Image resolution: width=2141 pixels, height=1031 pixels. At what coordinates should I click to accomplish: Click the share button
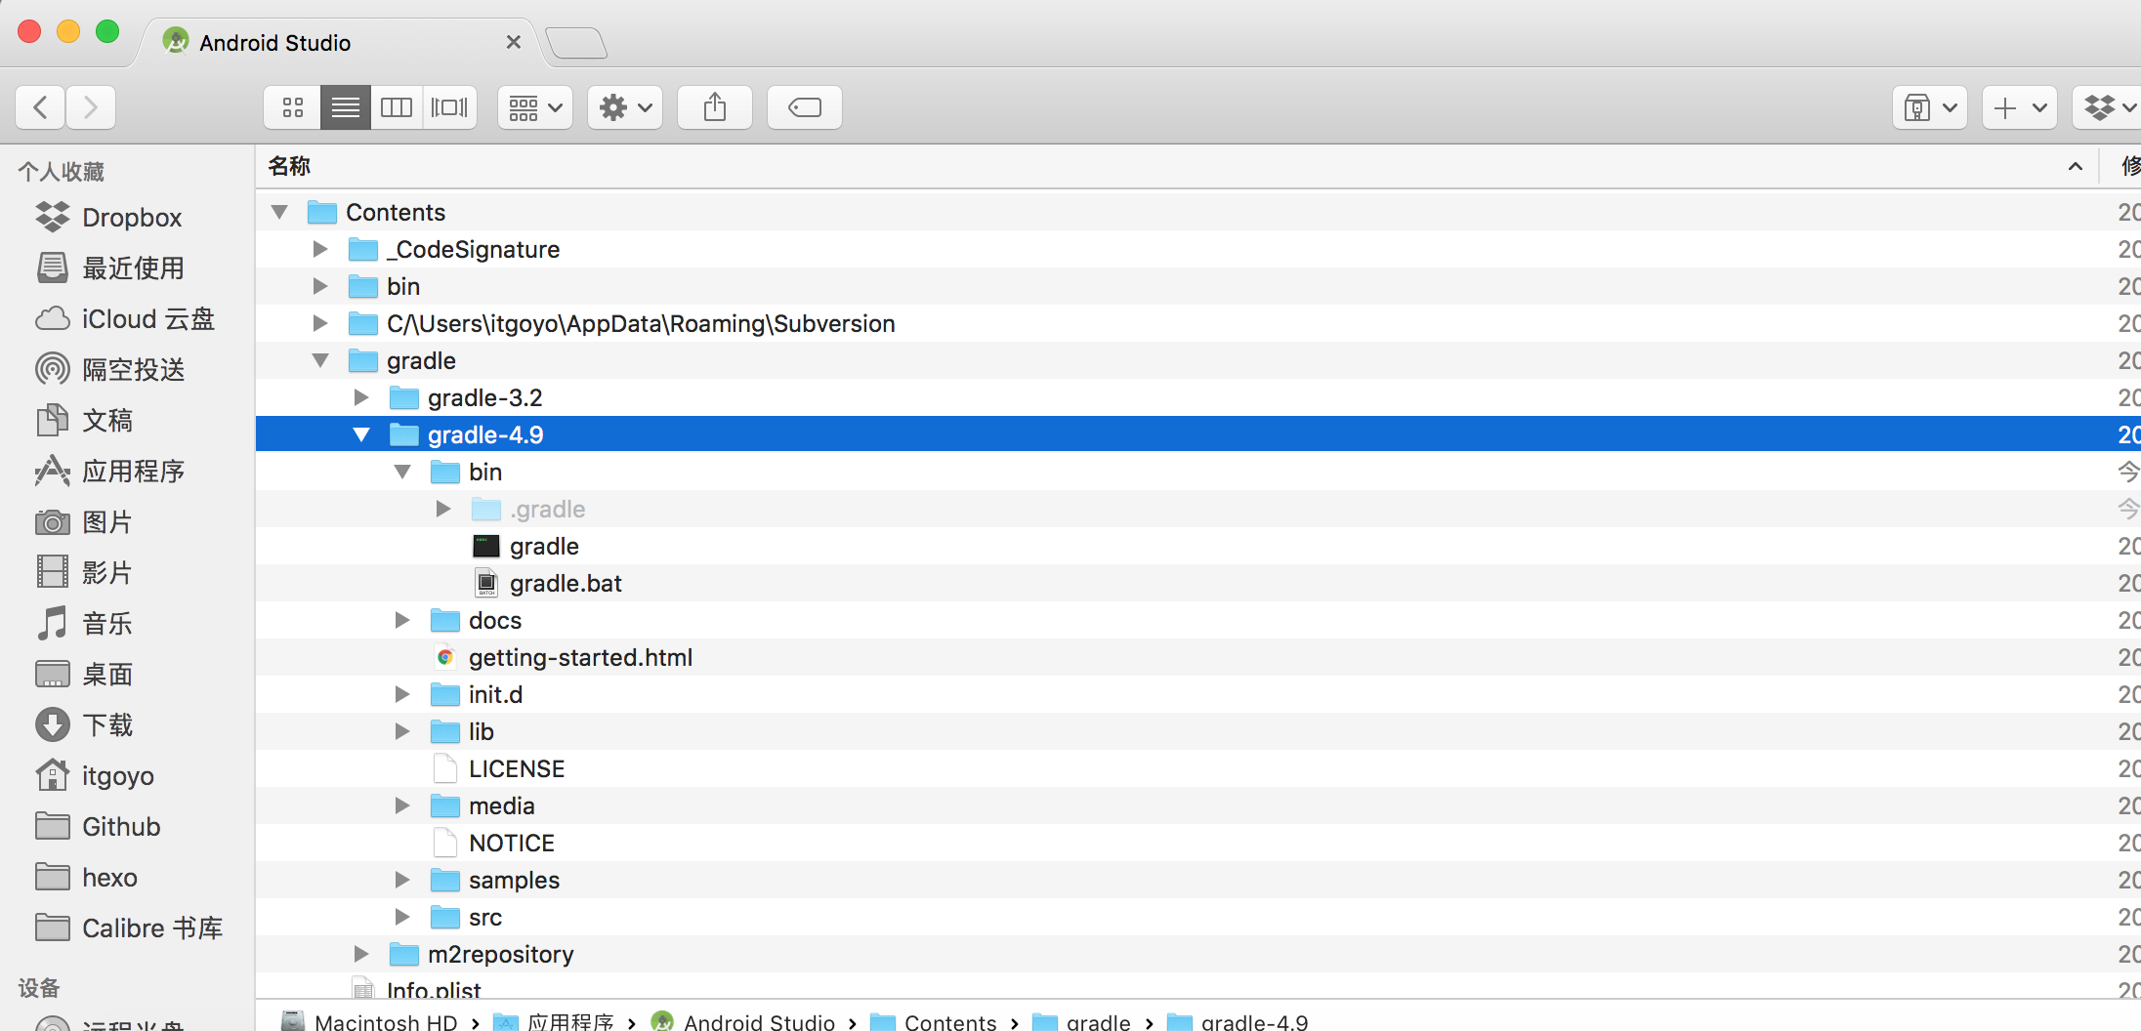click(715, 107)
